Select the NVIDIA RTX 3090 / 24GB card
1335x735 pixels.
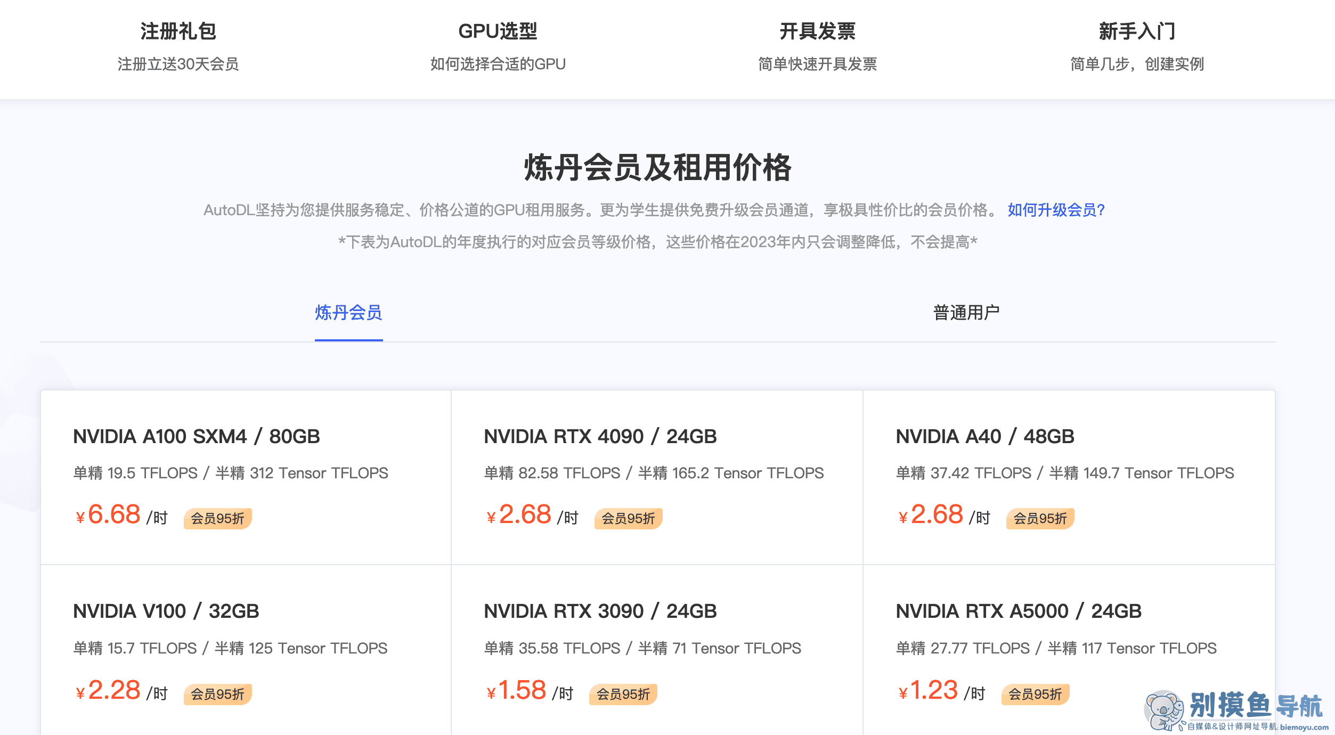657,650
